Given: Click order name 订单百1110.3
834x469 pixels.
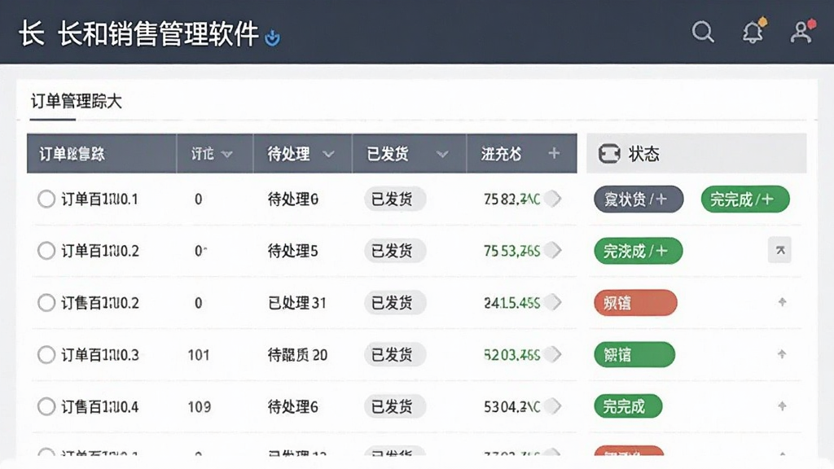Looking at the screenshot, I should click(99, 355).
